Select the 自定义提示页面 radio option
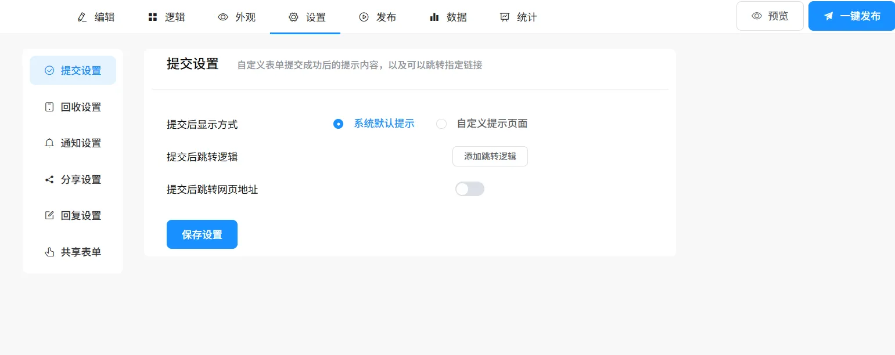Viewport: 895px width, 355px height. point(441,124)
